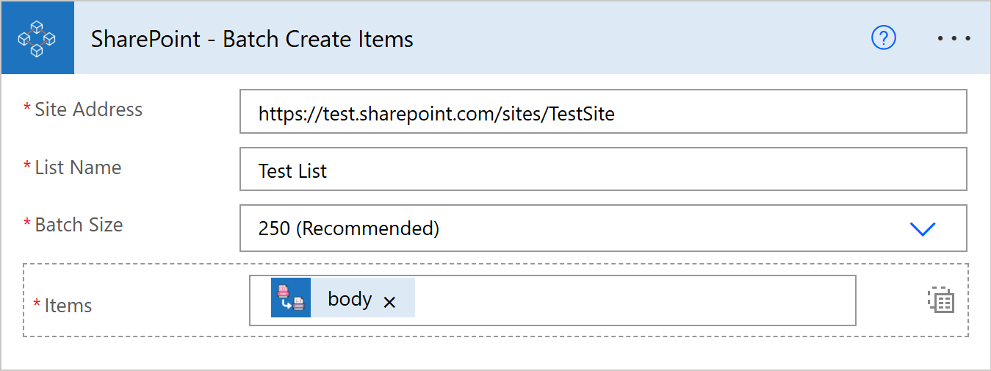Click the 'Site Address' label

(x=88, y=109)
